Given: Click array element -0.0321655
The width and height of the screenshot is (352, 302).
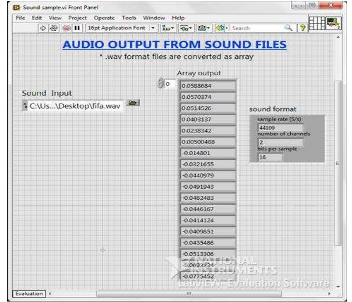Looking at the screenshot, I should tap(208, 164).
